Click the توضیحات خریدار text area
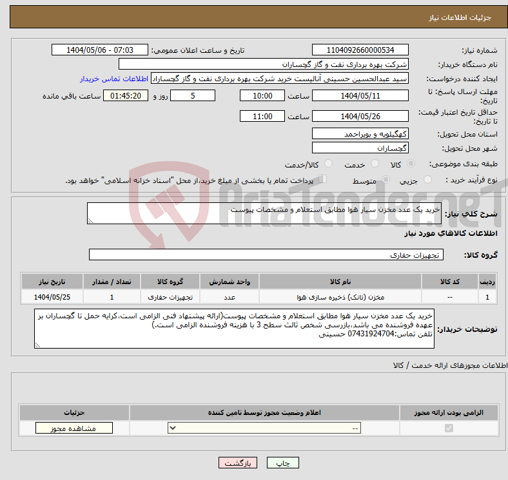Screen dimensions: 508x480 (235, 329)
